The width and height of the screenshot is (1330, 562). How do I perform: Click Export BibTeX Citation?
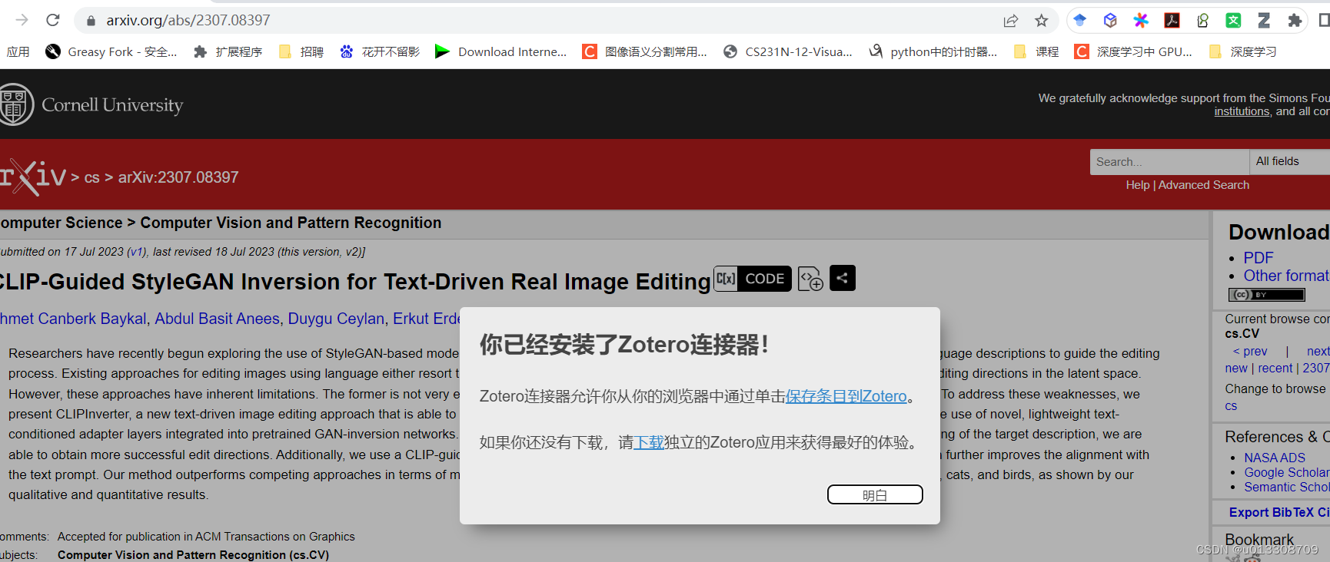coord(1279,512)
